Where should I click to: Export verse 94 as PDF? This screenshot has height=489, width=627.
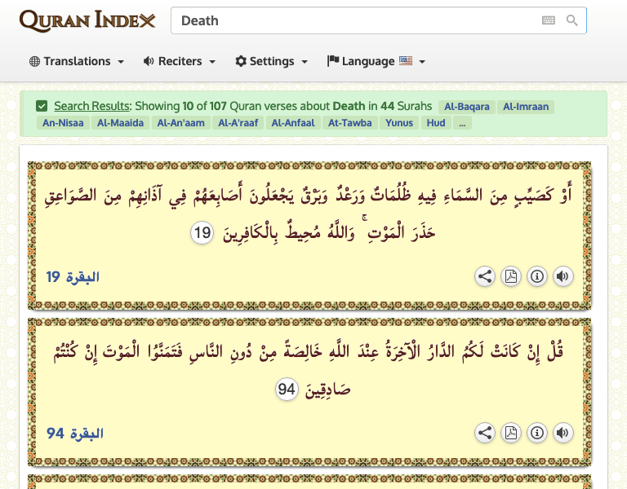point(511,433)
